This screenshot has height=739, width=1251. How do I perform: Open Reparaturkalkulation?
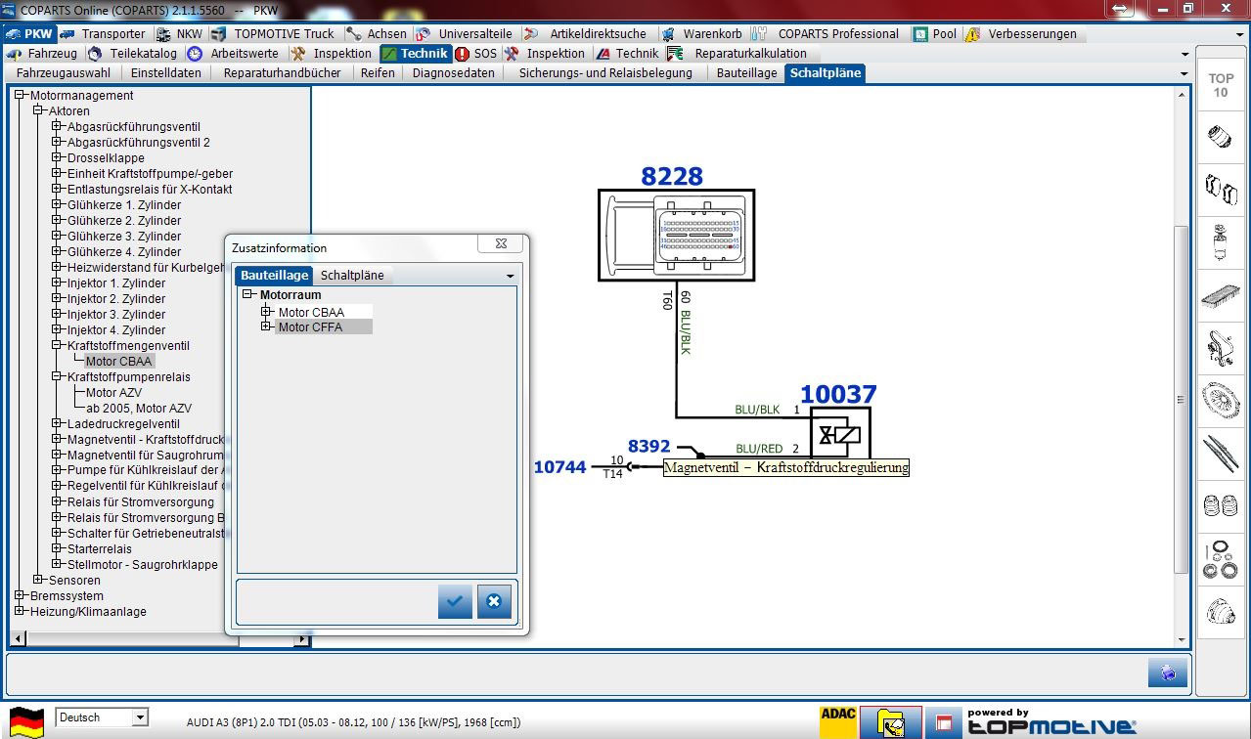[x=737, y=54]
